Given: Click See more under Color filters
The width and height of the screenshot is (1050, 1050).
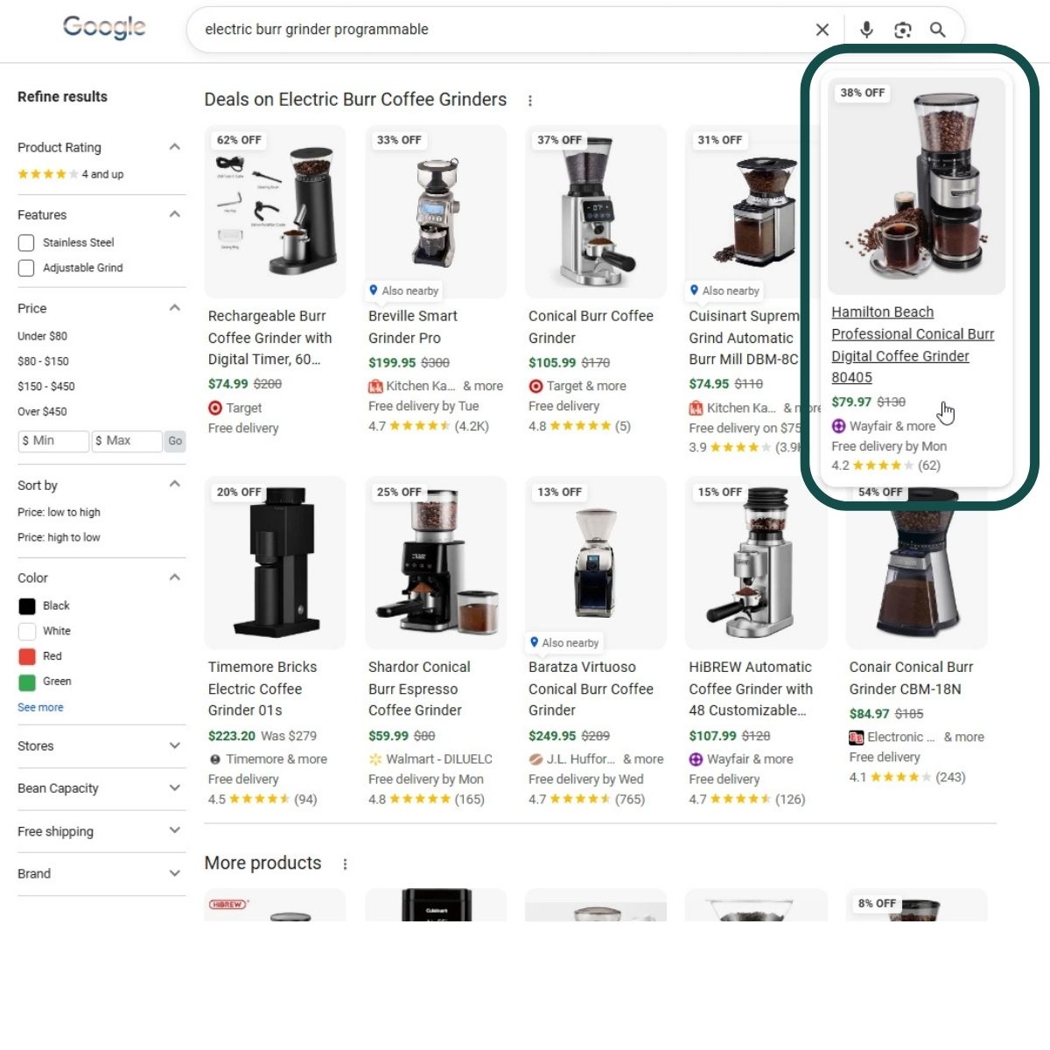Looking at the screenshot, I should pyautogui.click(x=40, y=707).
